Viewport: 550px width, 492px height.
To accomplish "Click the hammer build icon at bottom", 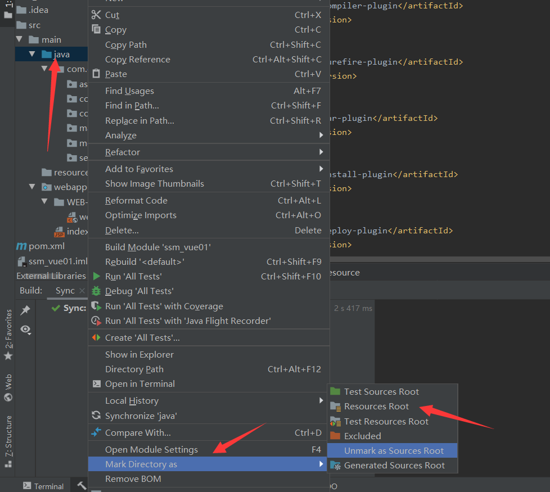I will 82,485.
